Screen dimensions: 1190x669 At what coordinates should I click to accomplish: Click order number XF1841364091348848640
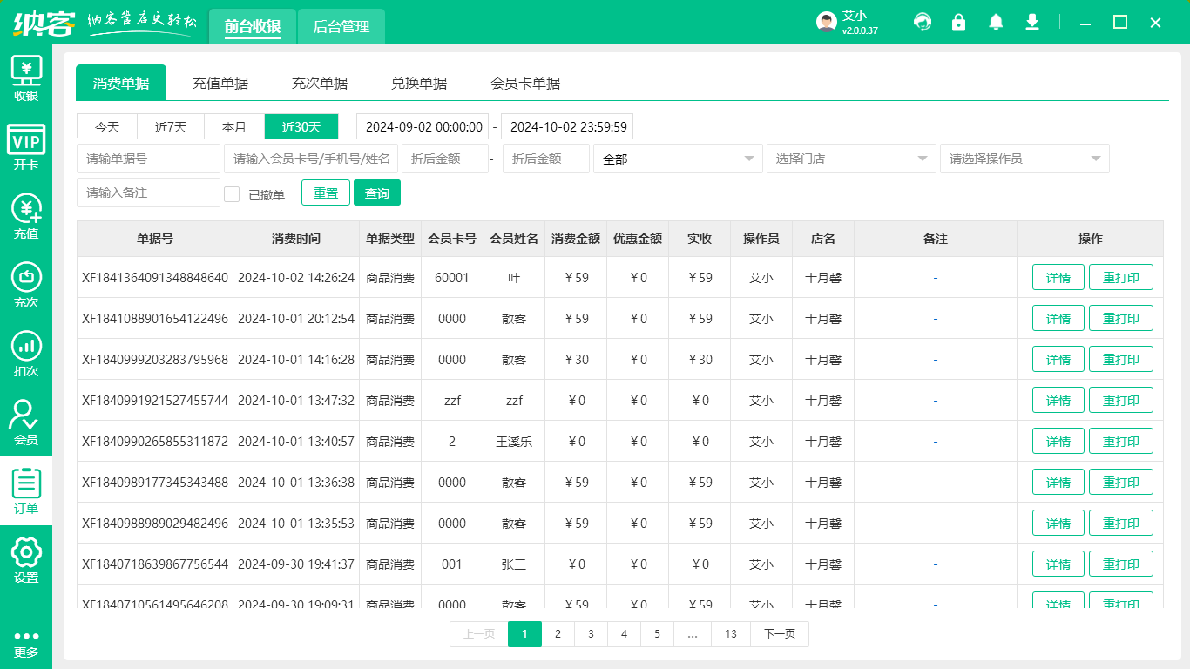pos(155,278)
